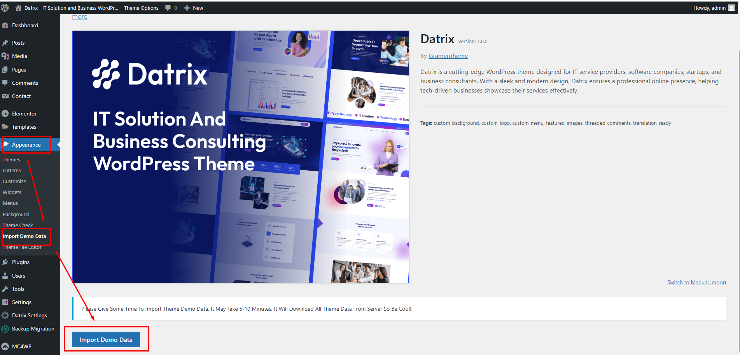Select Import Demo Data submenu item
The height and width of the screenshot is (355, 740).
click(x=24, y=236)
